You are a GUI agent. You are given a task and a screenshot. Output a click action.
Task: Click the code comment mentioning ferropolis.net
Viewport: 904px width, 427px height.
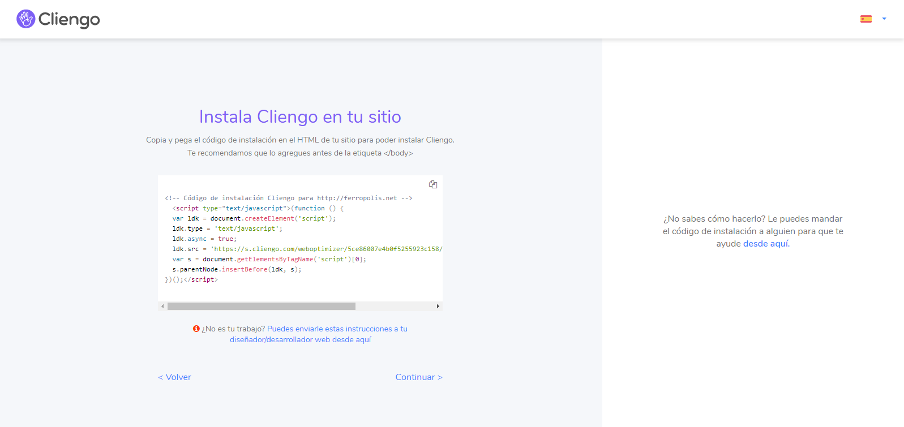point(289,198)
